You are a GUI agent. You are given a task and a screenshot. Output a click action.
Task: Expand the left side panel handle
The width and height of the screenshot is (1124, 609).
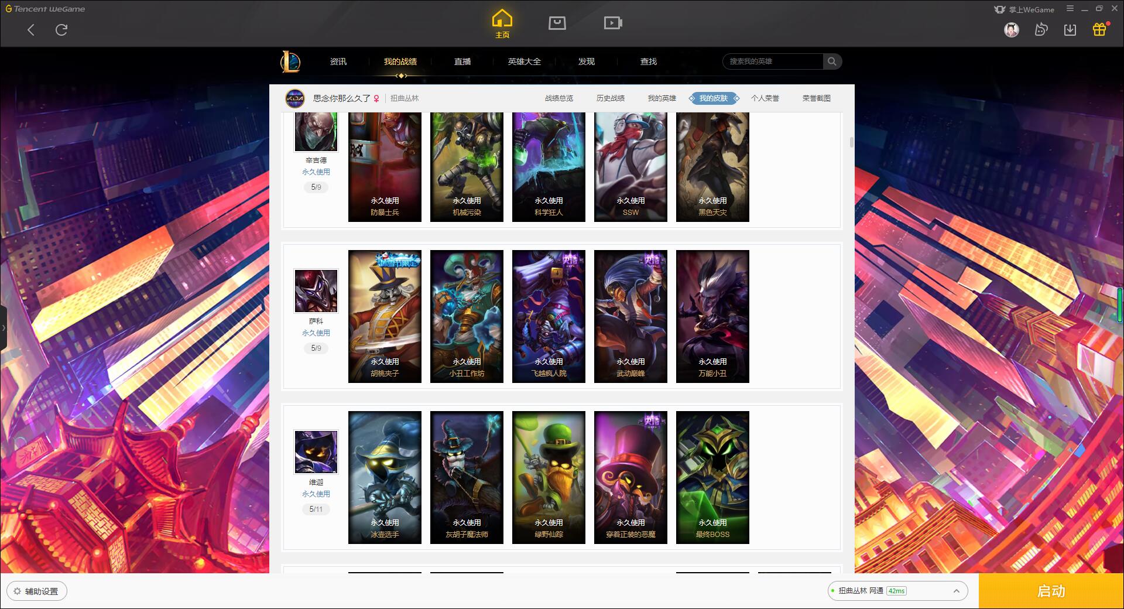(x=4, y=328)
